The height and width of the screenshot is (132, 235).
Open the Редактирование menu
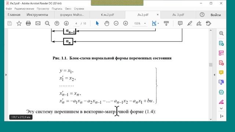[24, 9]
